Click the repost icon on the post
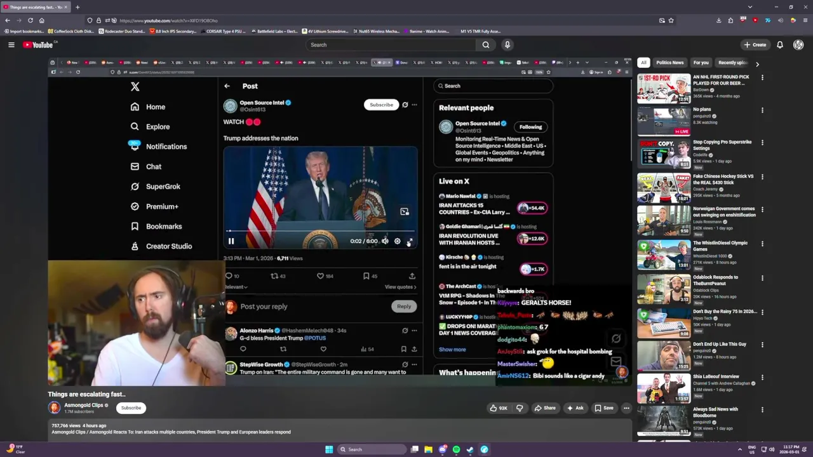This screenshot has height=457, width=813. [274, 276]
